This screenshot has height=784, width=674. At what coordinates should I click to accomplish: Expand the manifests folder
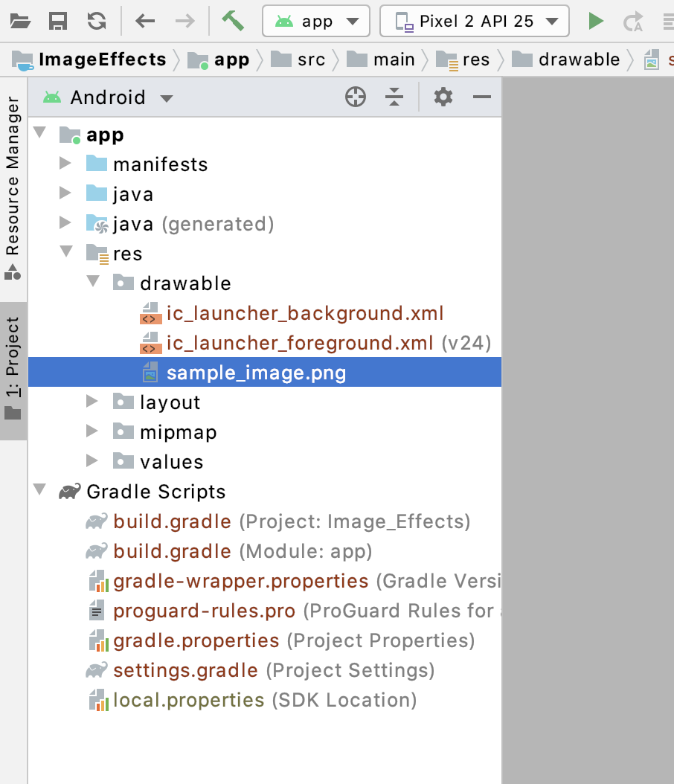66,164
